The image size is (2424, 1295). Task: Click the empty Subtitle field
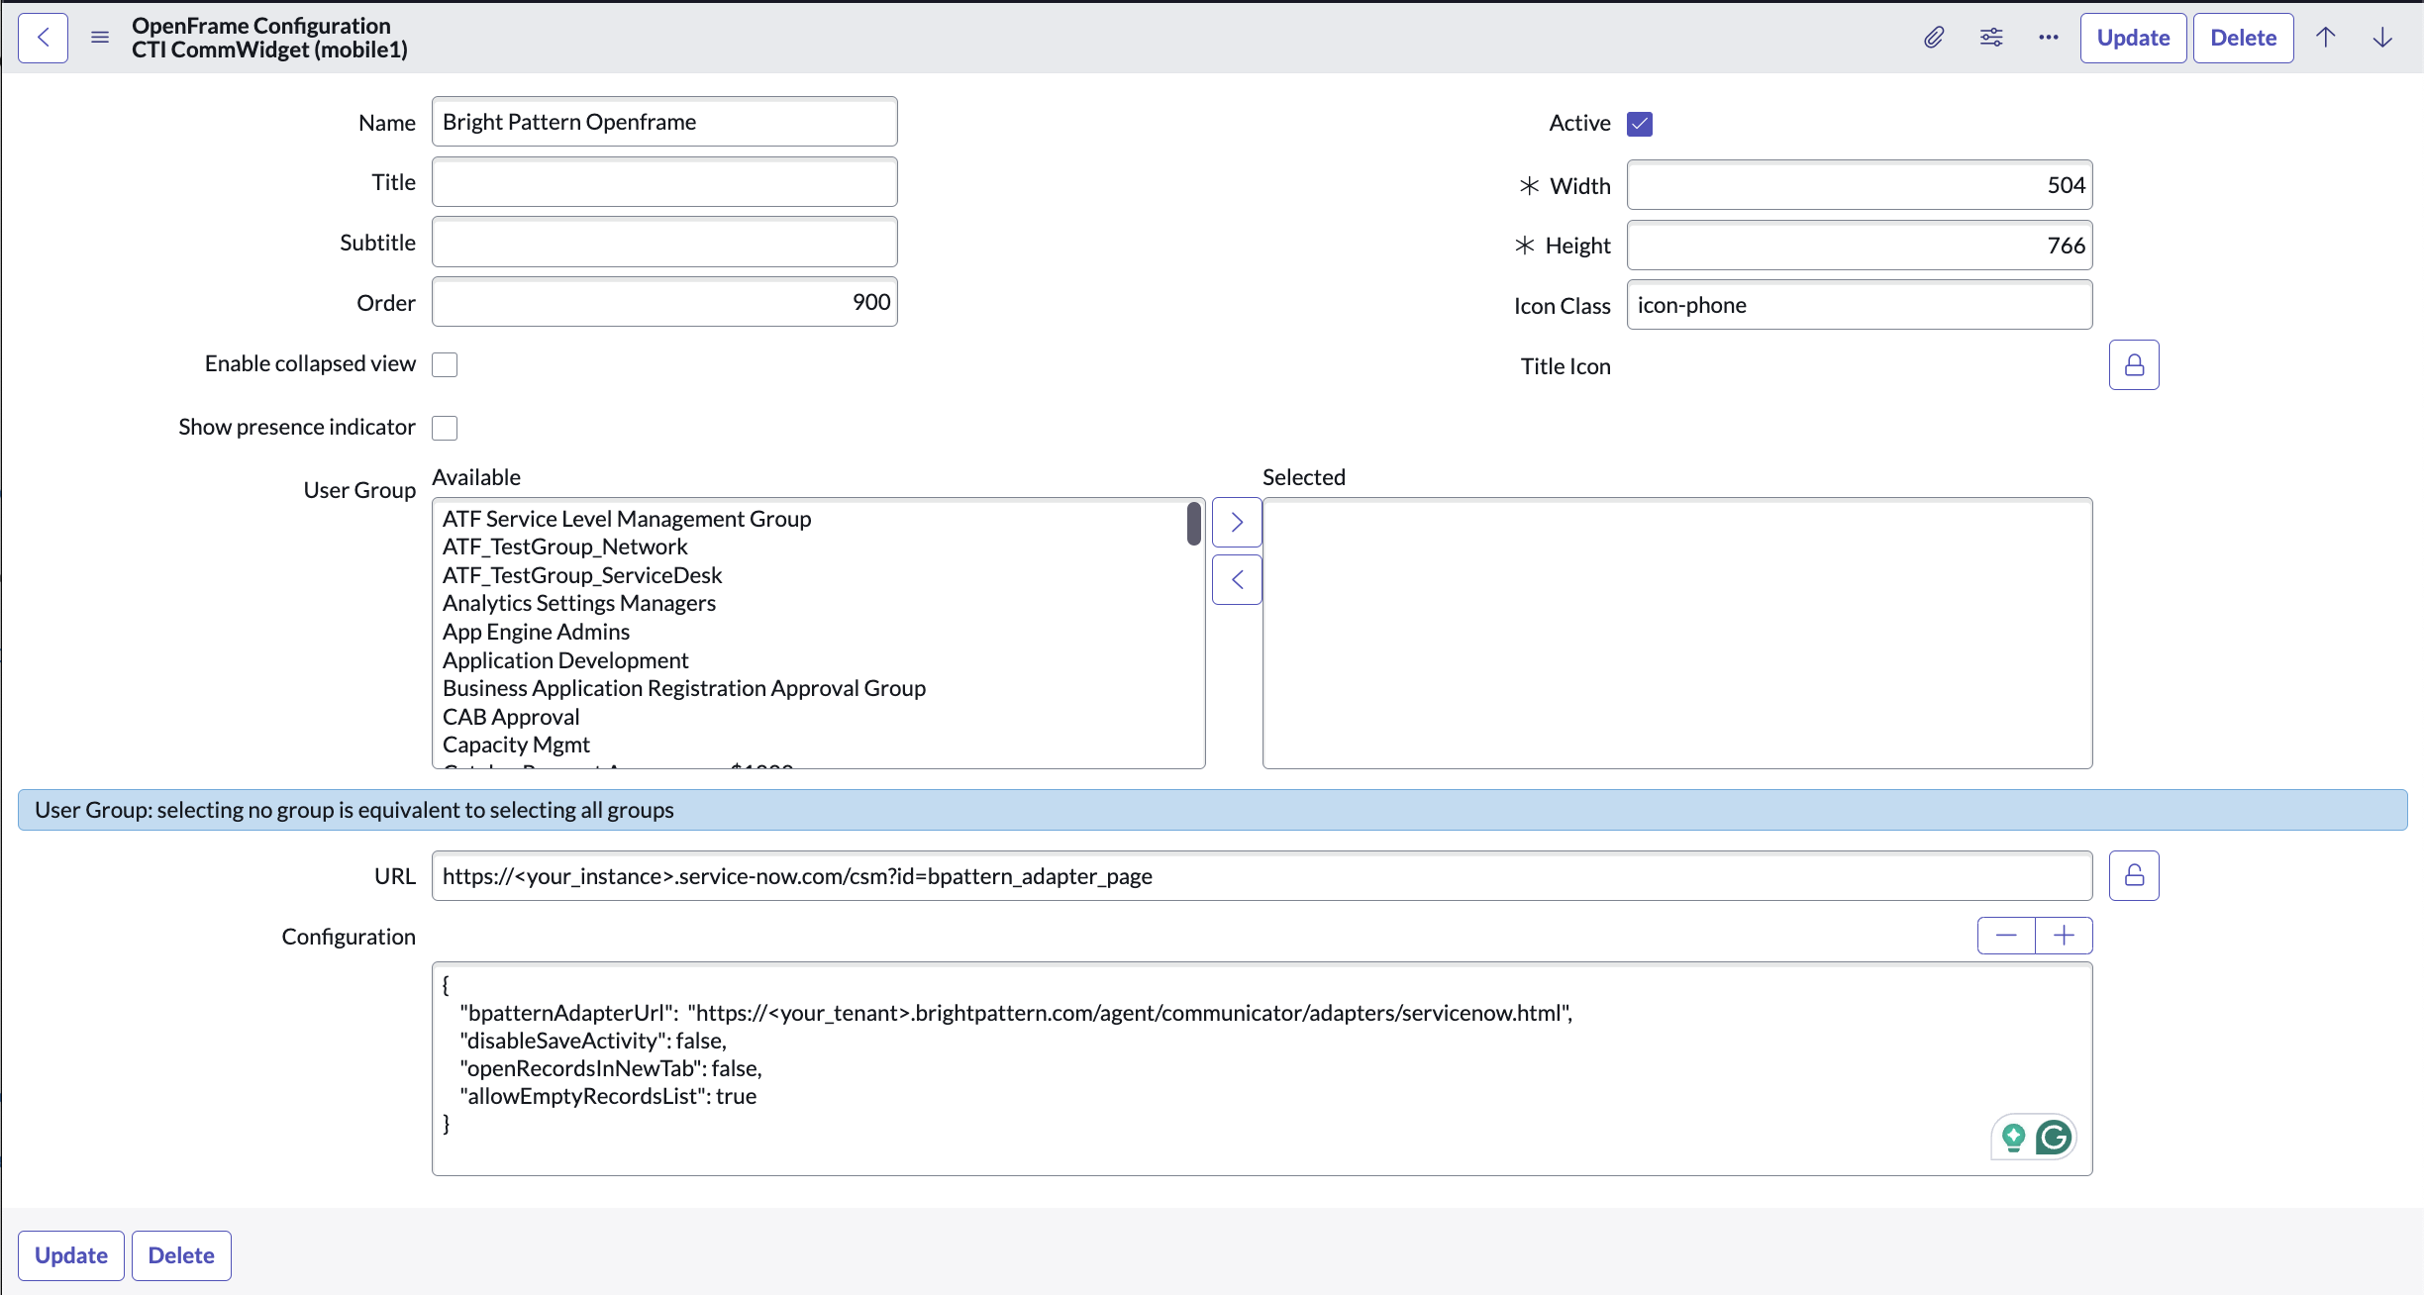click(x=664, y=243)
